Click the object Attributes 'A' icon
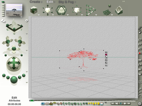This screenshot has height=106, width=142. pos(106,52)
